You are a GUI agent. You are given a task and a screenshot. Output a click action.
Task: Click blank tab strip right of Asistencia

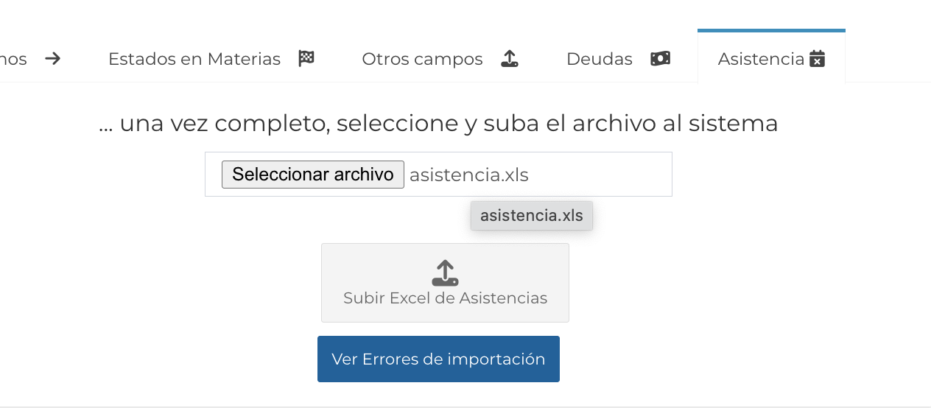(888, 59)
